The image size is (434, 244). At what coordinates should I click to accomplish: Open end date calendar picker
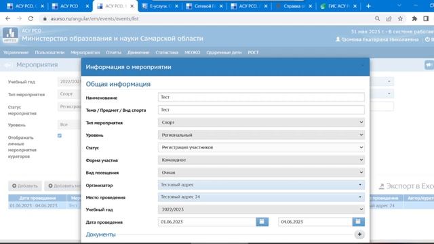[x=358, y=222]
